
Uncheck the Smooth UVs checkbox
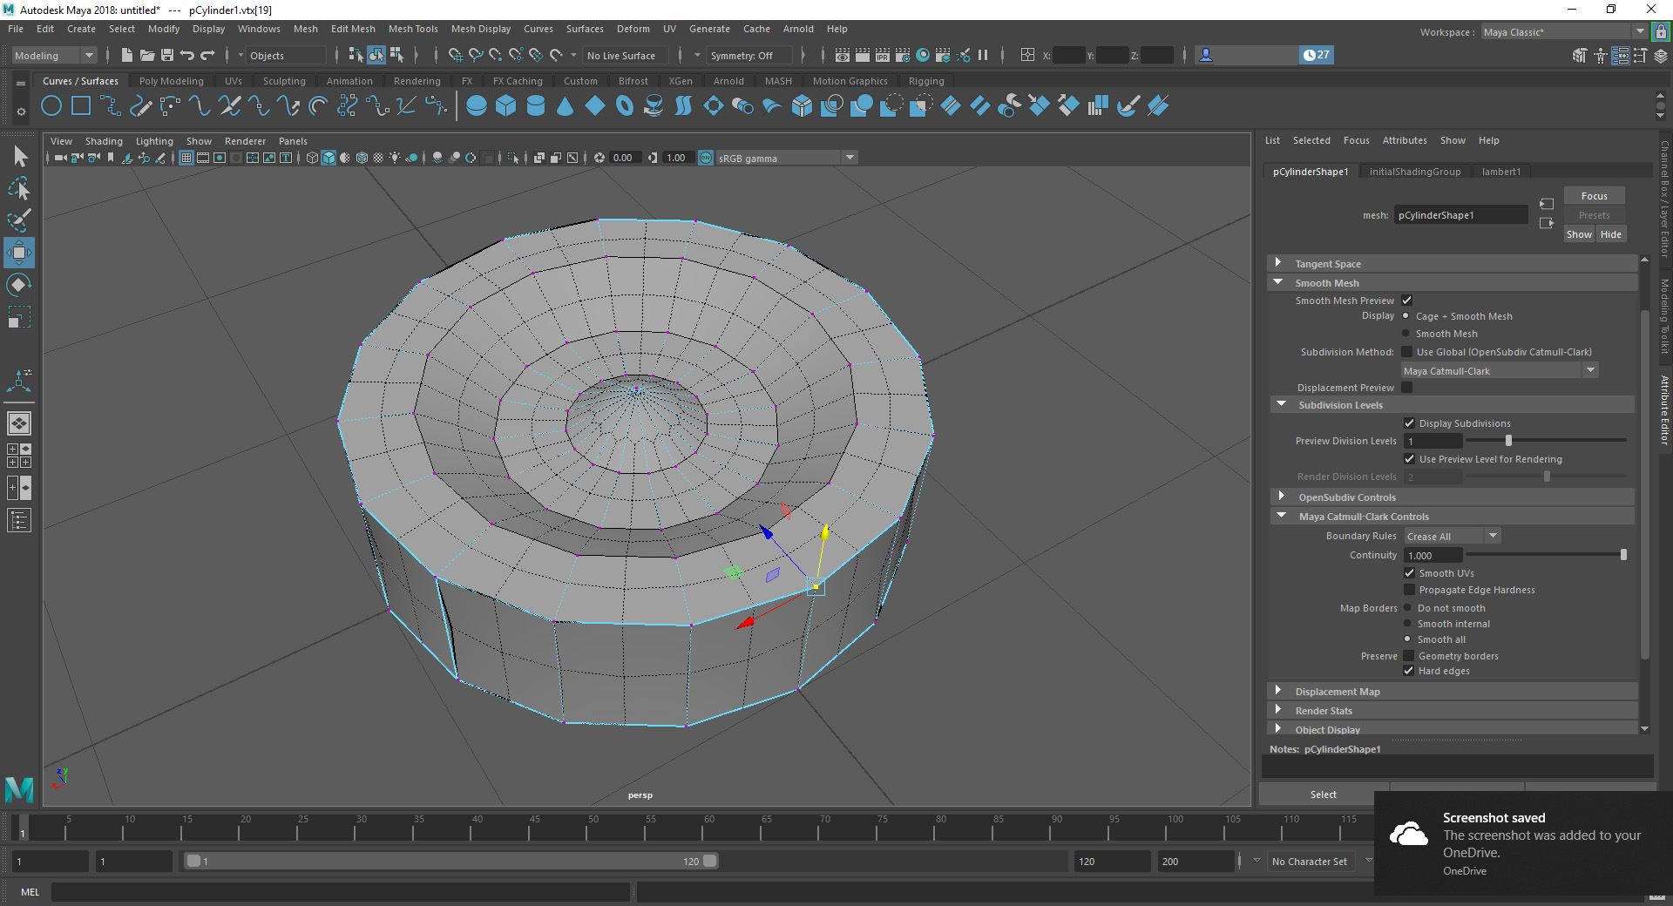[x=1409, y=572]
